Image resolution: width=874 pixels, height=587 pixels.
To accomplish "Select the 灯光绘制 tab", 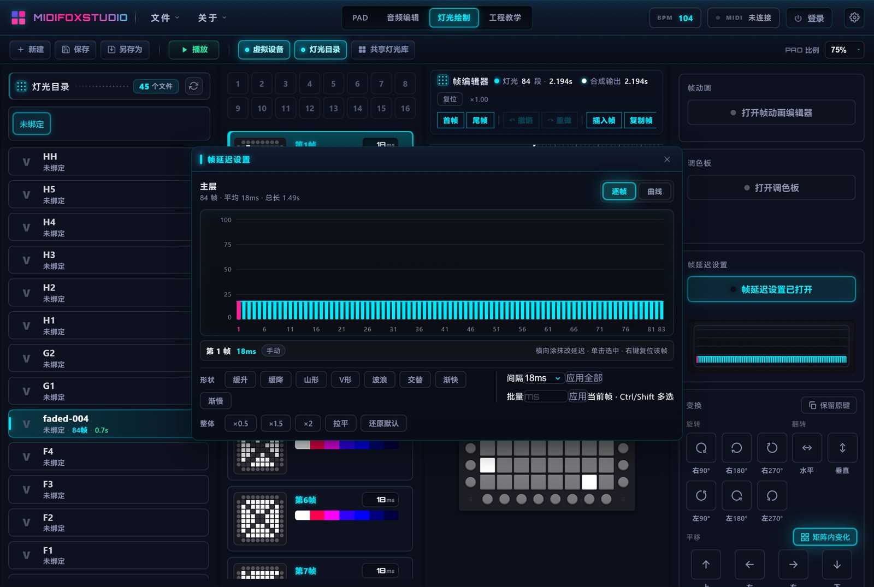I will pos(454,18).
